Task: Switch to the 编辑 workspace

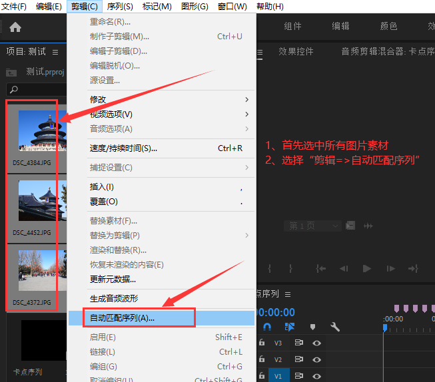Action: [x=340, y=27]
